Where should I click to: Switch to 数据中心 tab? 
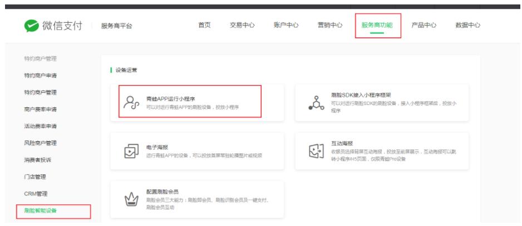[x=467, y=25]
